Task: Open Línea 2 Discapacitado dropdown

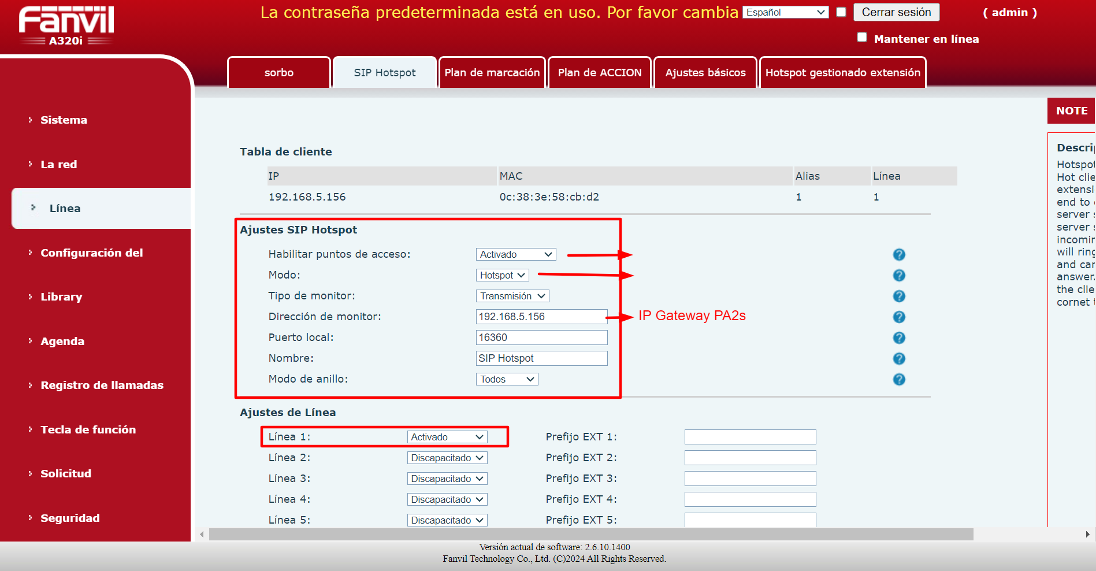Action: (x=447, y=458)
